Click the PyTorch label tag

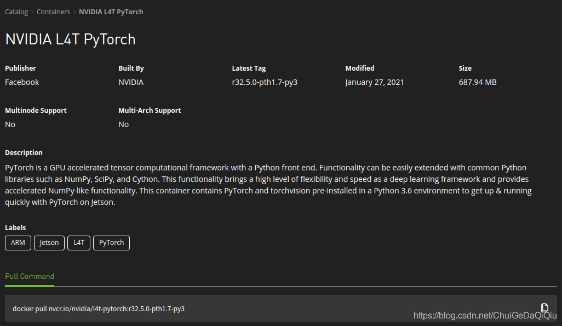(111, 242)
